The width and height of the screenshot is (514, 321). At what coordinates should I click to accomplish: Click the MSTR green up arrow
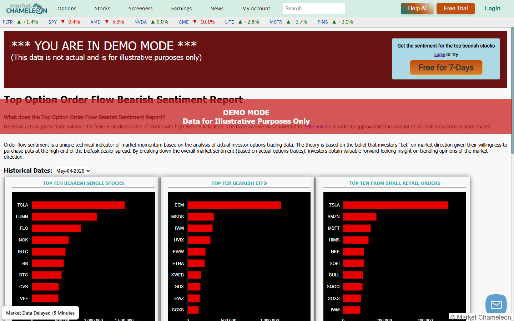pos(288,22)
